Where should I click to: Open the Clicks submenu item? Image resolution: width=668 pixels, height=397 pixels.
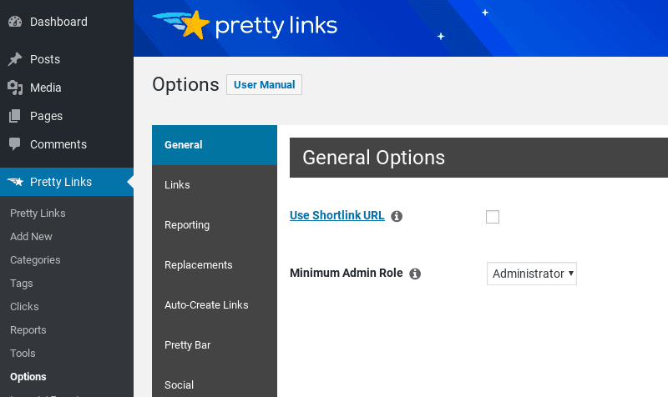(x=24, y=306)
